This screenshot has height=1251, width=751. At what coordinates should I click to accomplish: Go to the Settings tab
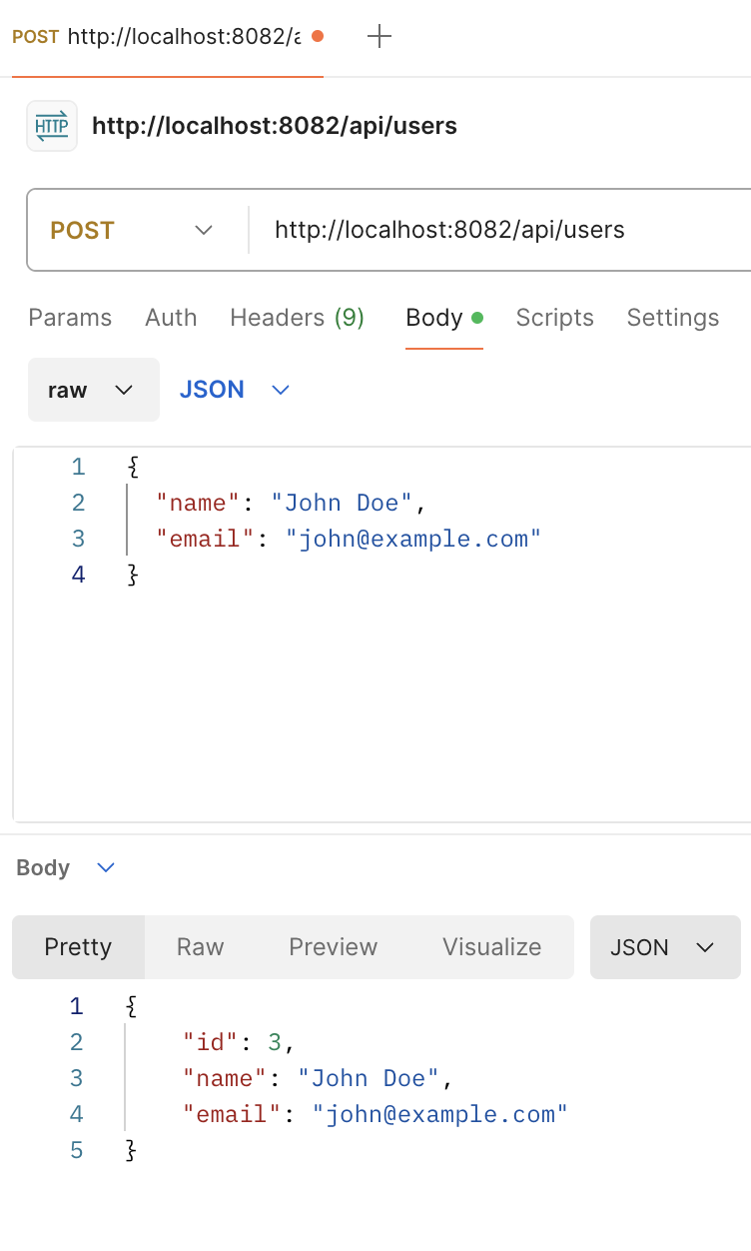pyautogui.click(x=673, y=318)
